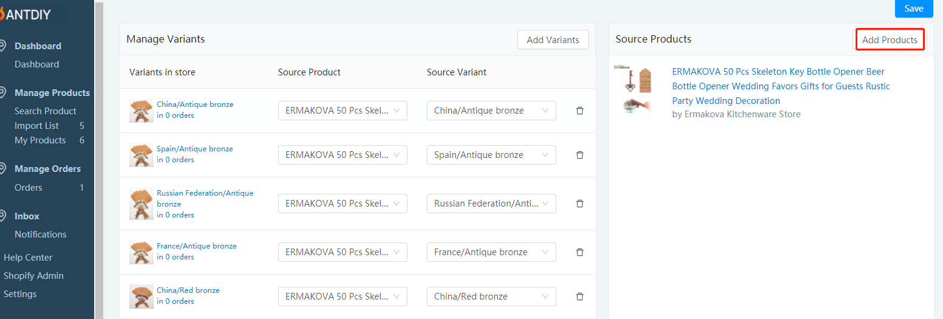This screenshot has height=319, width=943.
Task: Click the ERMAKOVA source product thumbnail image
Action: [x=633, y=88]
